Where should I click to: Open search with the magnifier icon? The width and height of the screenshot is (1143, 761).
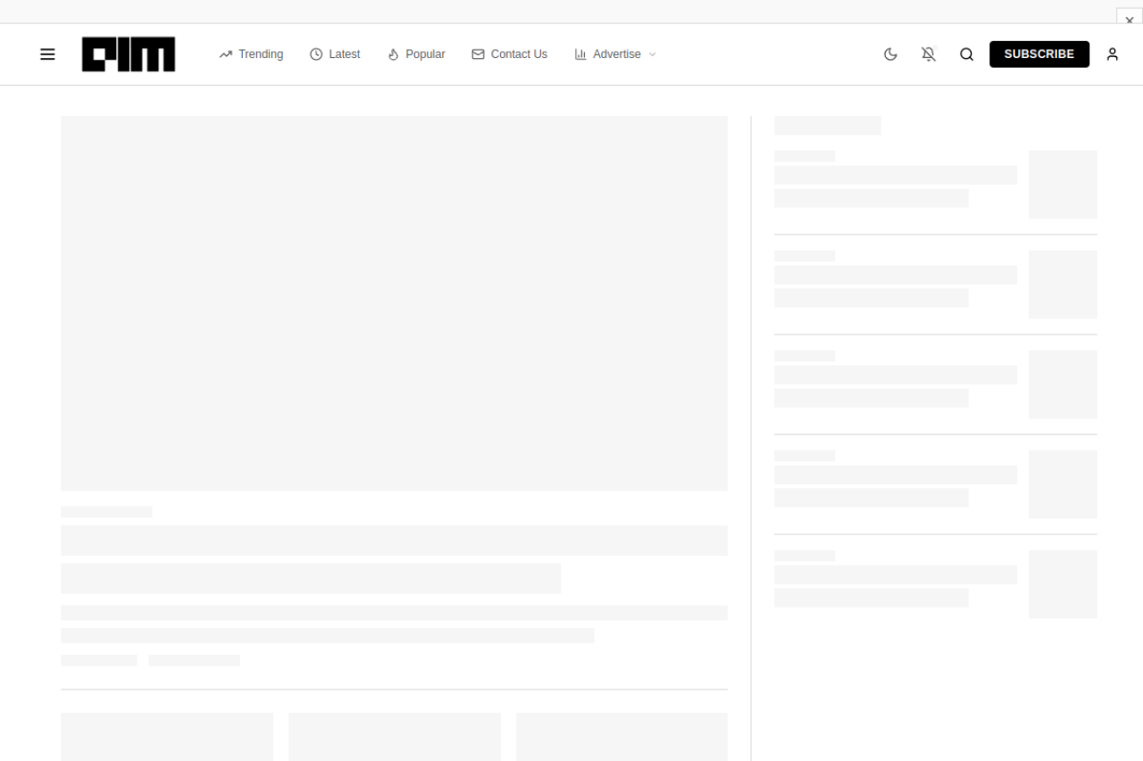(967, 54)
